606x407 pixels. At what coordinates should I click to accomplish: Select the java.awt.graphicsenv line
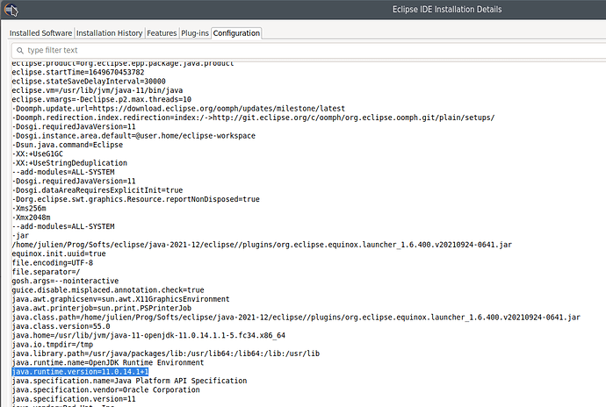tap(120, 299)
